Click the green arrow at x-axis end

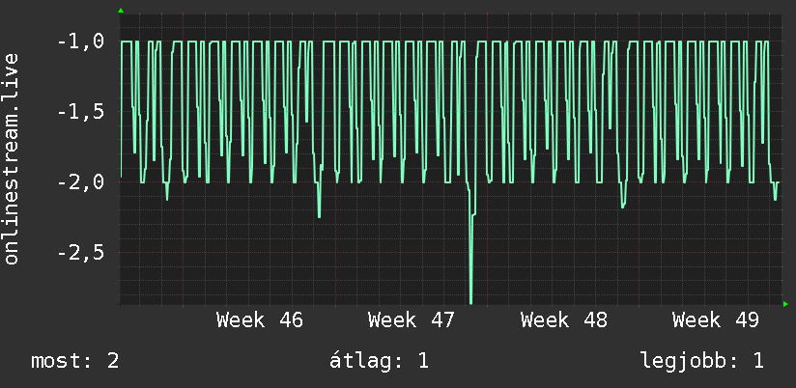coord(785,304)
